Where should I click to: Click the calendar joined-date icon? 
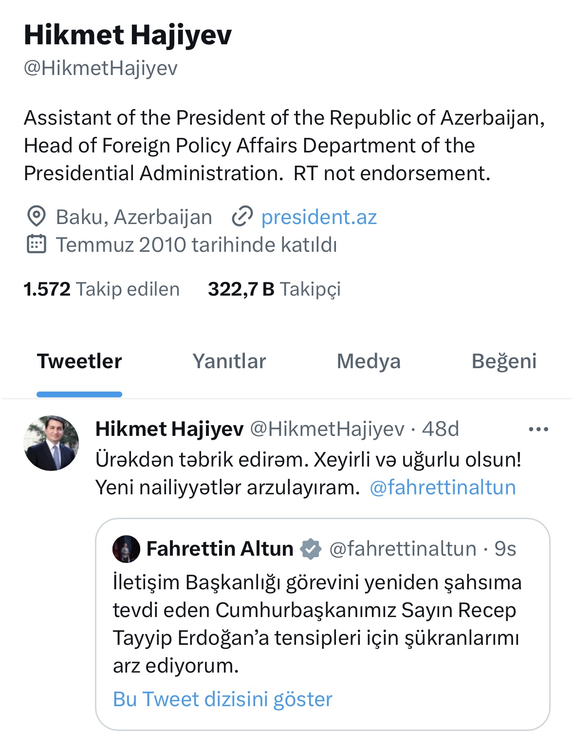coord(36,244)
